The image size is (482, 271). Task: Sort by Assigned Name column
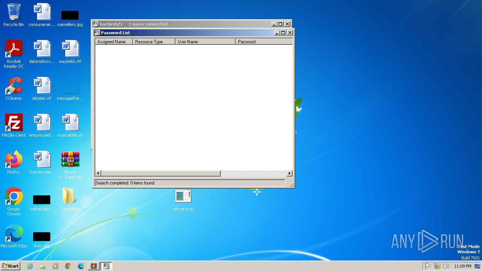114,42
